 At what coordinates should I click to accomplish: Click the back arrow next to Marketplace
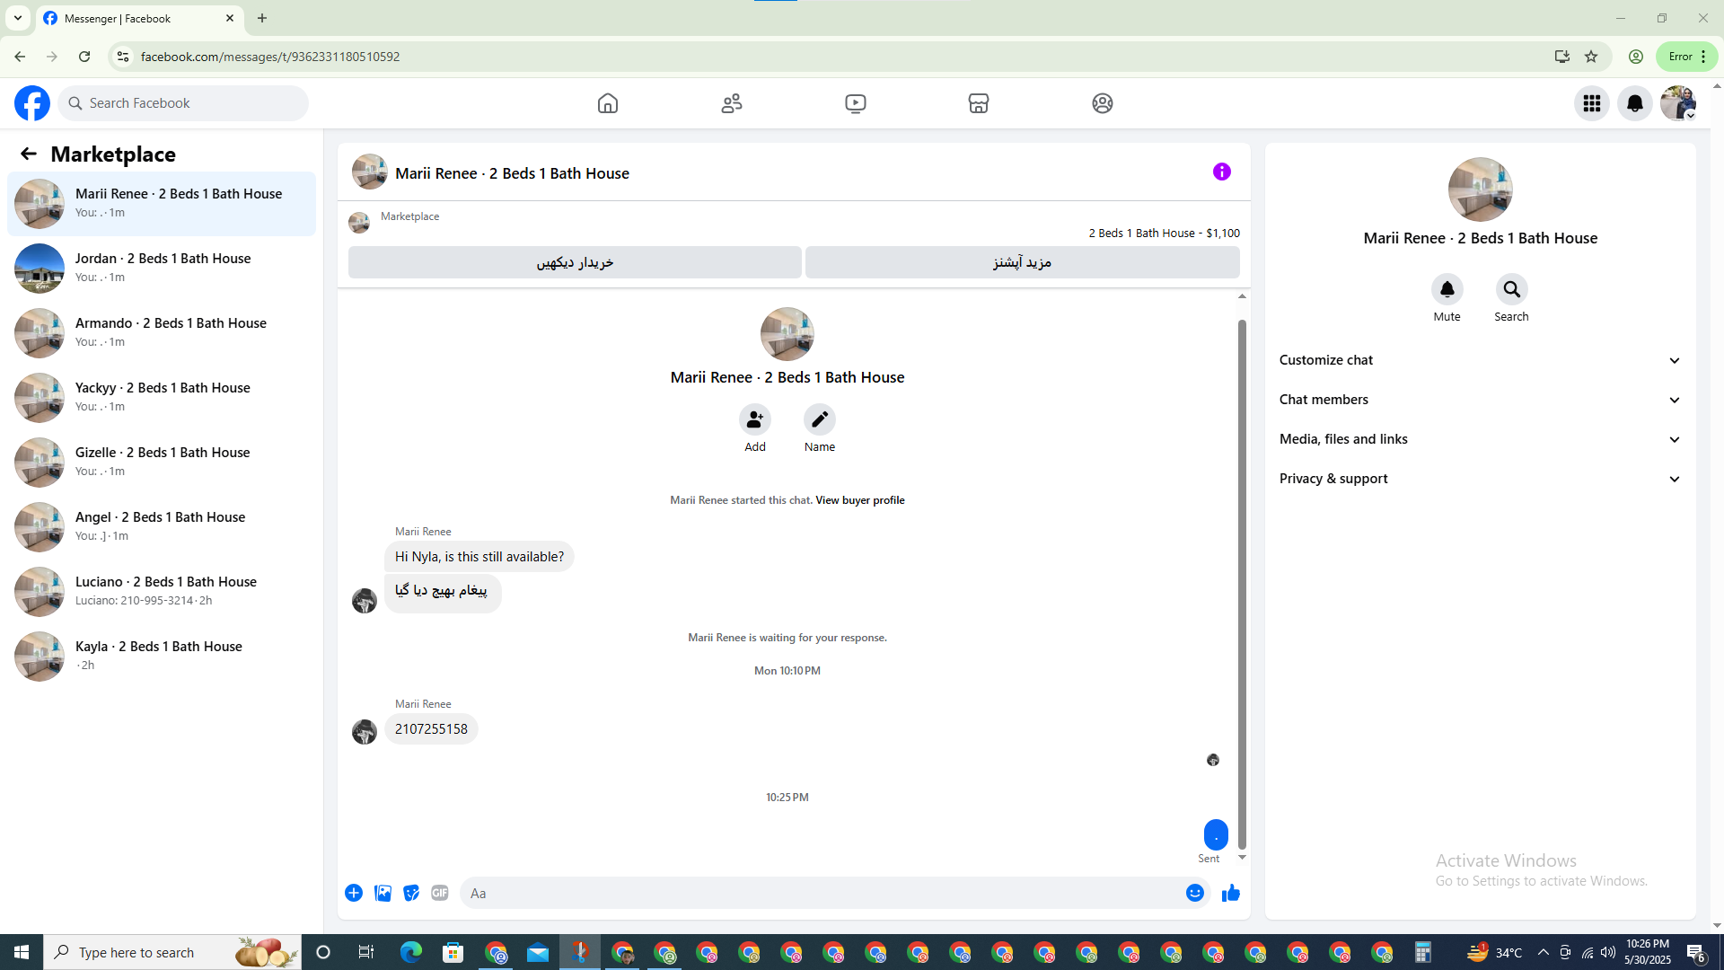click(29, 154)
